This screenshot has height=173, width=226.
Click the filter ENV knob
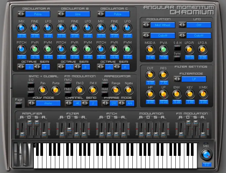177,94
